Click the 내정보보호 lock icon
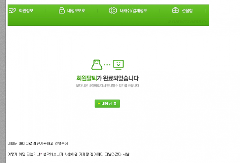This screenshot has height=163, width=240. 62,10
